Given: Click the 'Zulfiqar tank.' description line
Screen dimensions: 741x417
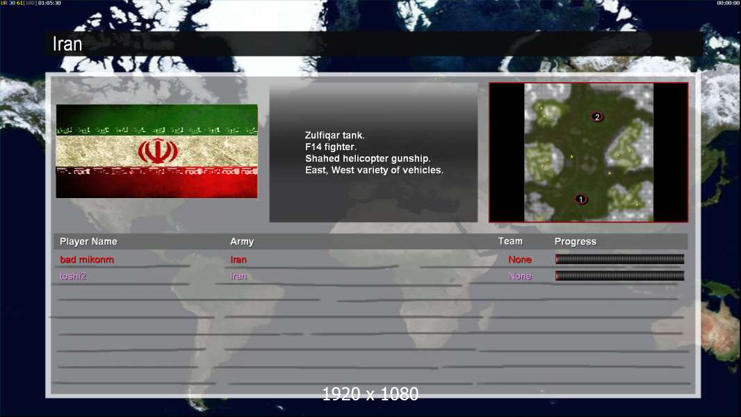Looking at the screenshot, I should (334, 135).
